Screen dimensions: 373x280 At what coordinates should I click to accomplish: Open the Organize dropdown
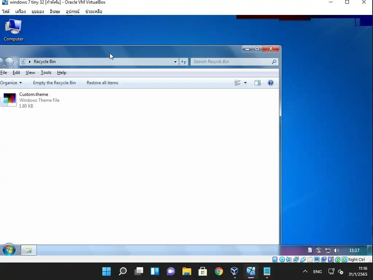[x=11, y=83]
